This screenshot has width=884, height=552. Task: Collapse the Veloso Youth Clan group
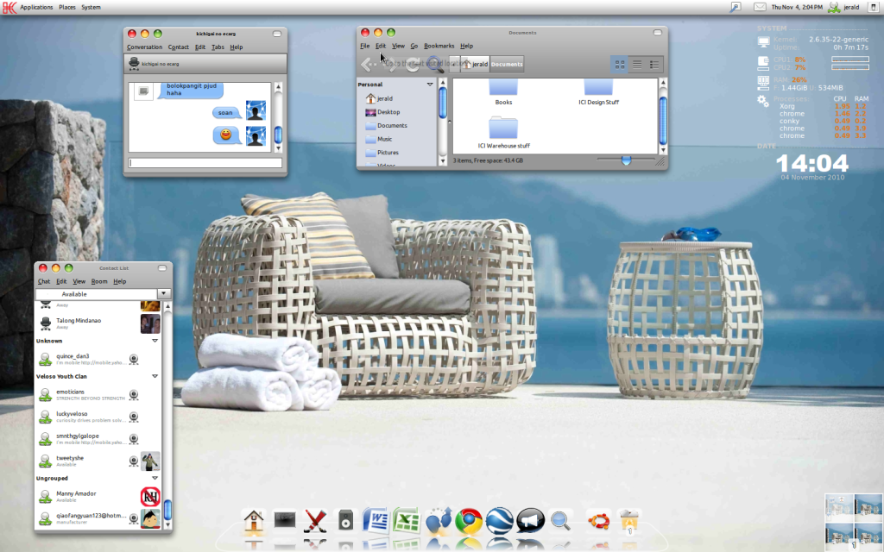[155, 376]
